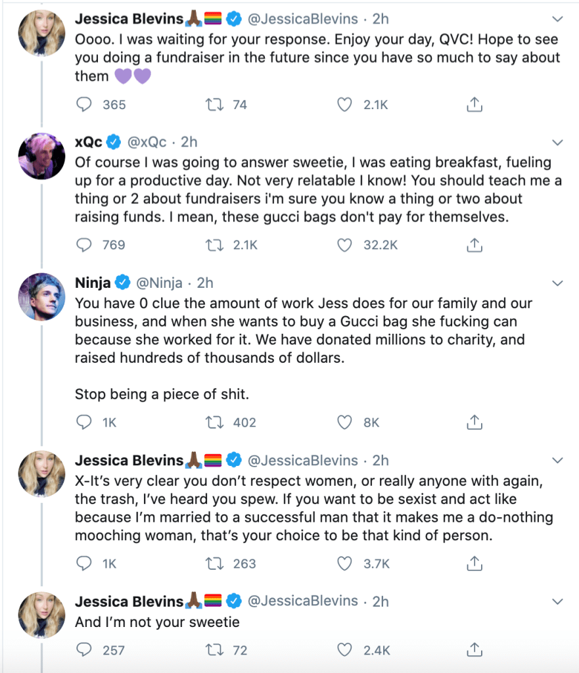
Task: Open the 2h timestamp on Ninja's tweet
Action: pyautogui.click(x=205, y=283)
